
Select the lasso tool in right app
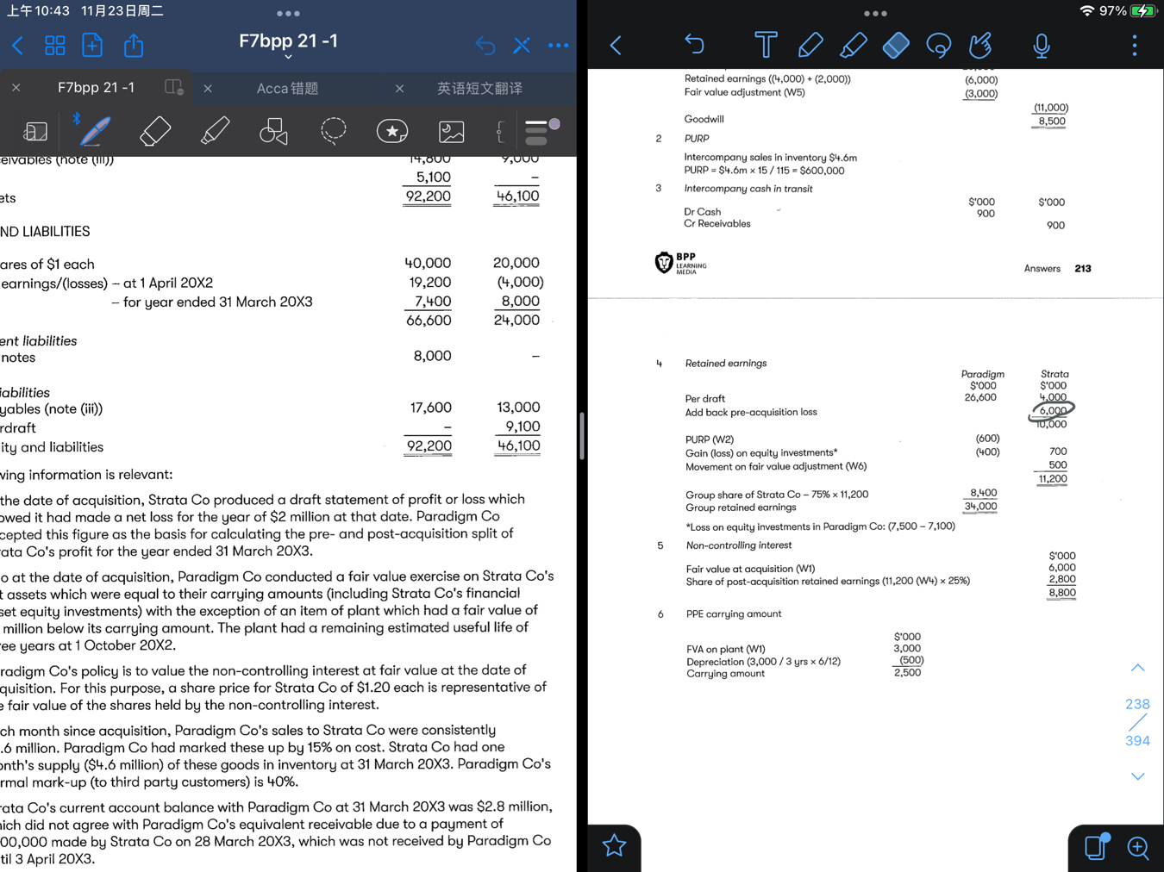pyautogui.click(x=938, y=45)
